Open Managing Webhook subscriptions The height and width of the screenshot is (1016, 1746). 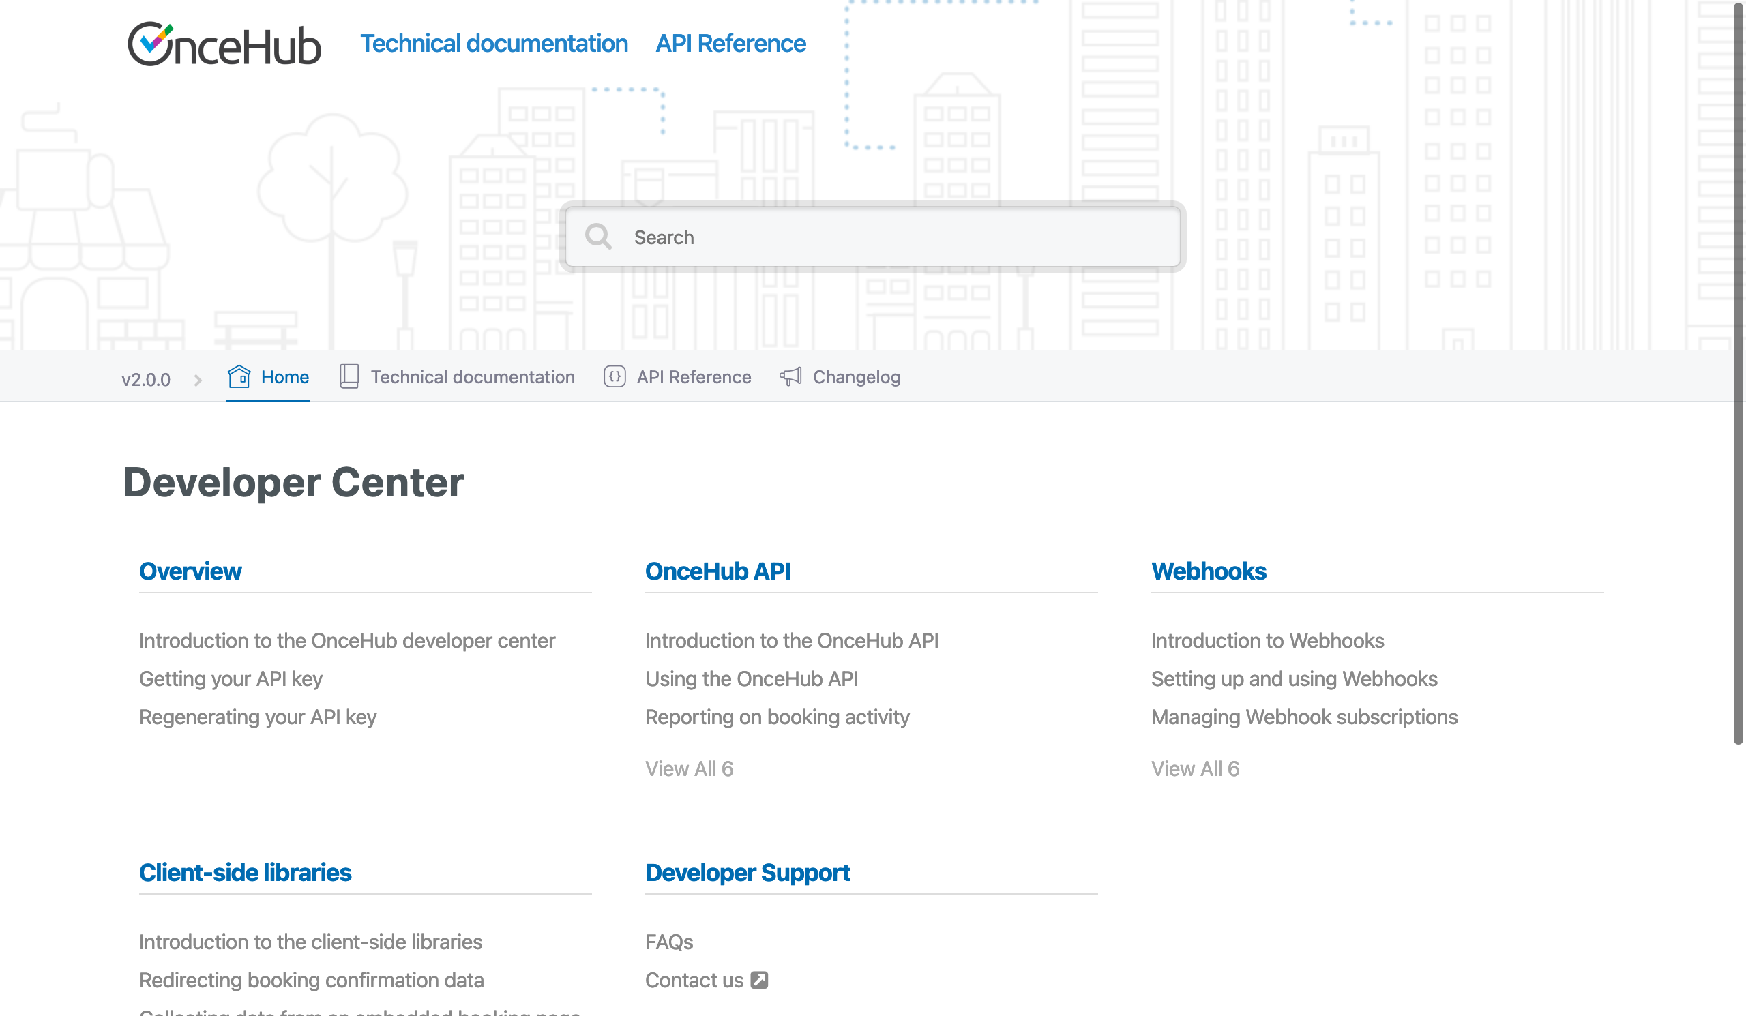click(x=1305, y=717)
